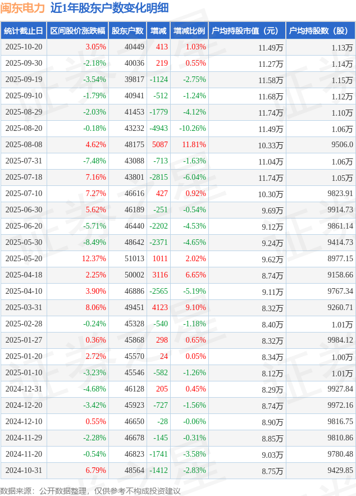This screenshot has height=496, width=356.
Task: Select the 统计截止日 column header
Action: click(23, 31)
